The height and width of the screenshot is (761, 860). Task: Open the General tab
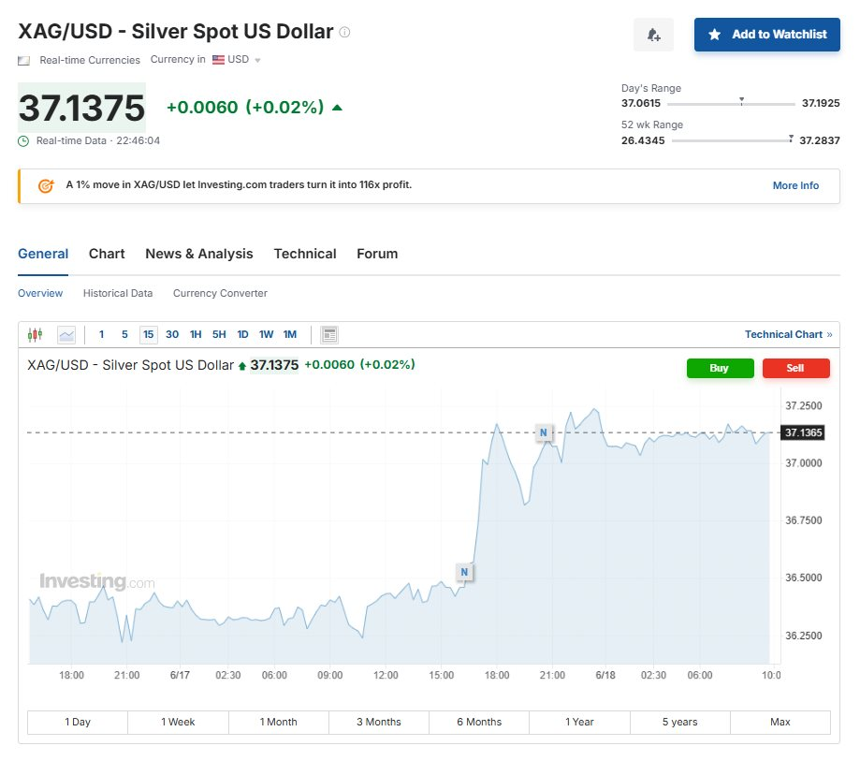coord(43,254)
